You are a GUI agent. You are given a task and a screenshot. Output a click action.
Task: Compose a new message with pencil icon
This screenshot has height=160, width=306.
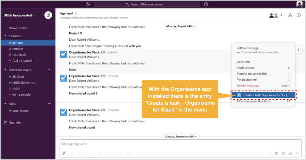tap(48, 15)
